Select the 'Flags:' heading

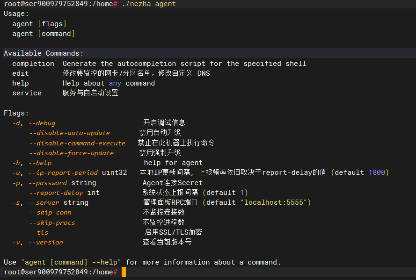click(16, 114)
